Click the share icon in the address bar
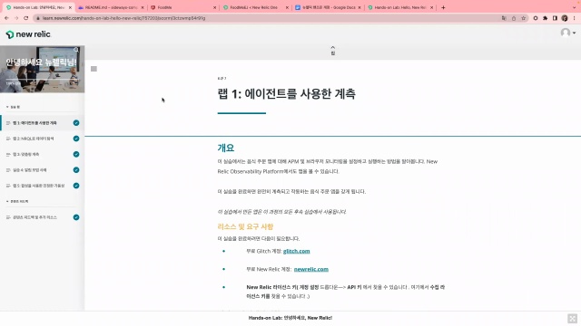 coord(514,18)
